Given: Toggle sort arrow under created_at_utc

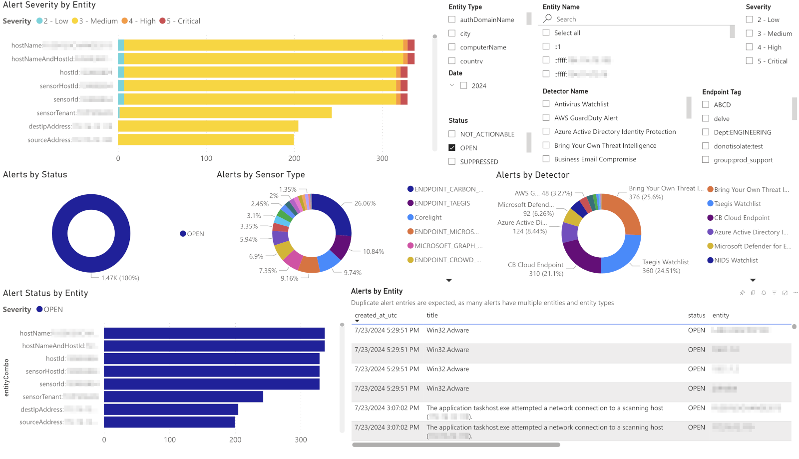Looking at the screenshot, I should (357, 321).
